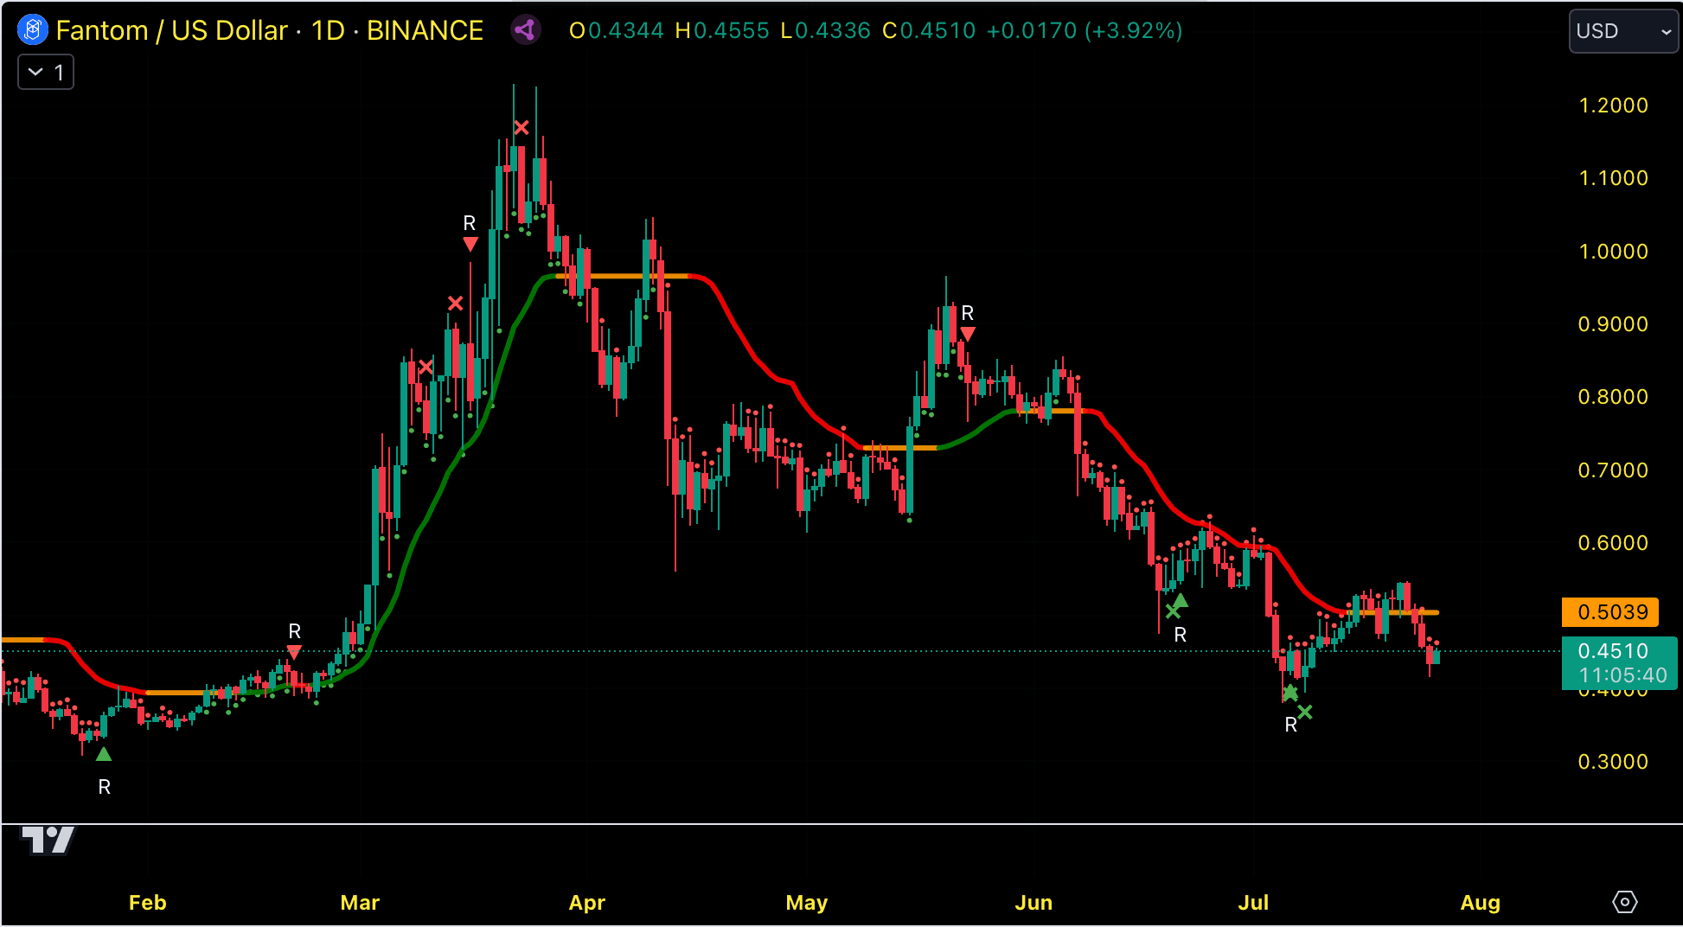Click the Jun label on time axis
The height and width of the screenshot is (927, 1683).
point(1033,903)
